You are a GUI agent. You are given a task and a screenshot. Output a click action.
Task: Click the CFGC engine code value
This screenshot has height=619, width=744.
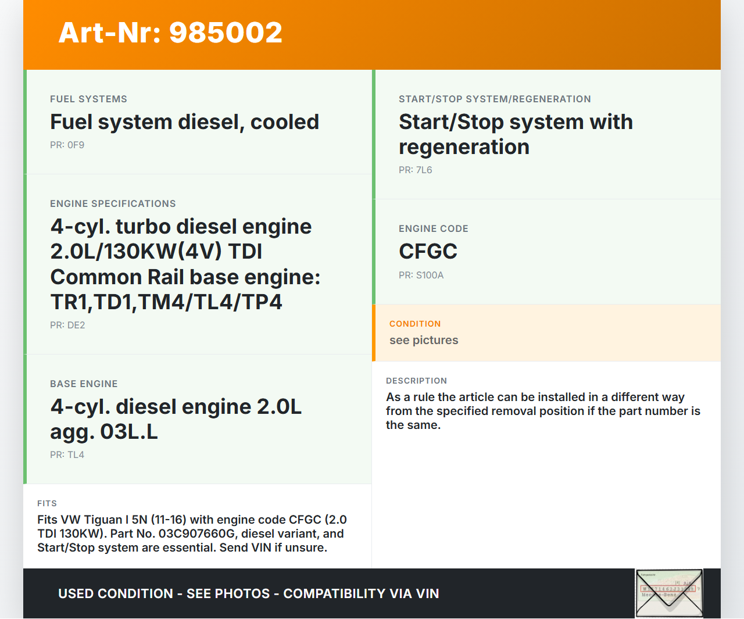tap(428, 252)
